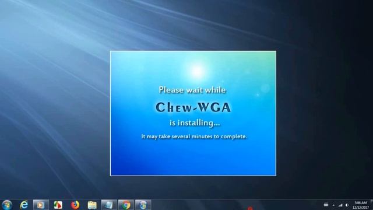The height and width of the screenshot is (210, 373).
Task: Switch to Google Chrome on the taskbar
Action: pyautogui.click(x=126, y=205)
